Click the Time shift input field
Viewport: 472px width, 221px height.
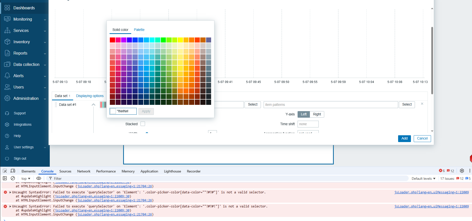[308, 124]
